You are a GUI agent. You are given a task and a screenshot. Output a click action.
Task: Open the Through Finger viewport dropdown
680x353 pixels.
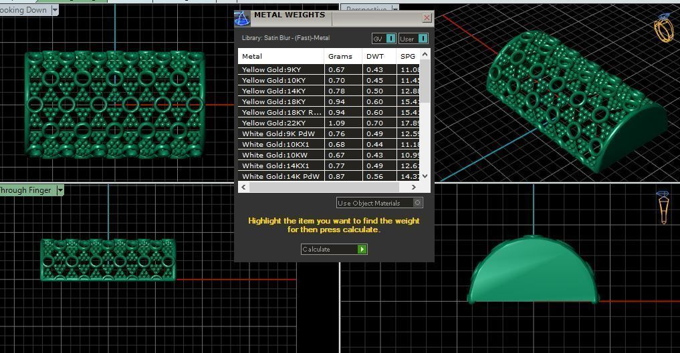coord(60,190)
